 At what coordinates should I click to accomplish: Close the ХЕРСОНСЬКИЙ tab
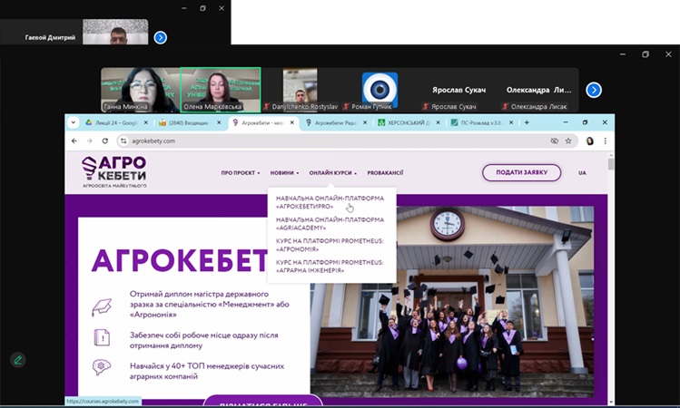438,122
